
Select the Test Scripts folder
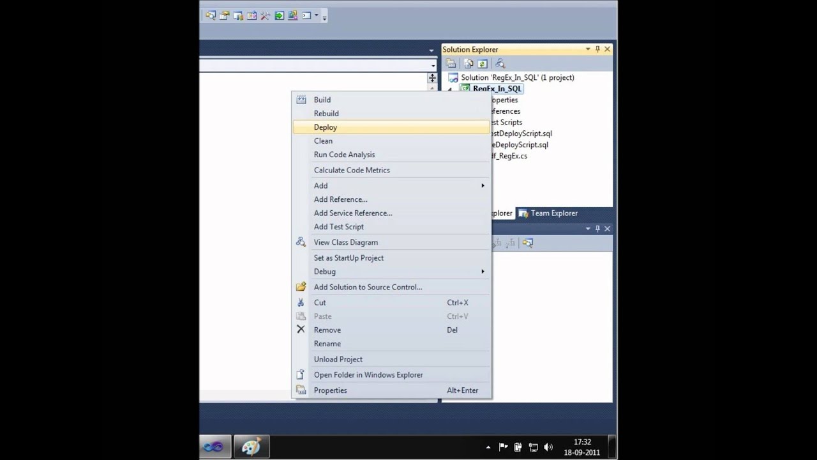click(507, 122)
